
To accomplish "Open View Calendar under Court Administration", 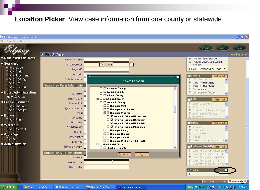I will tap(16, 97).
